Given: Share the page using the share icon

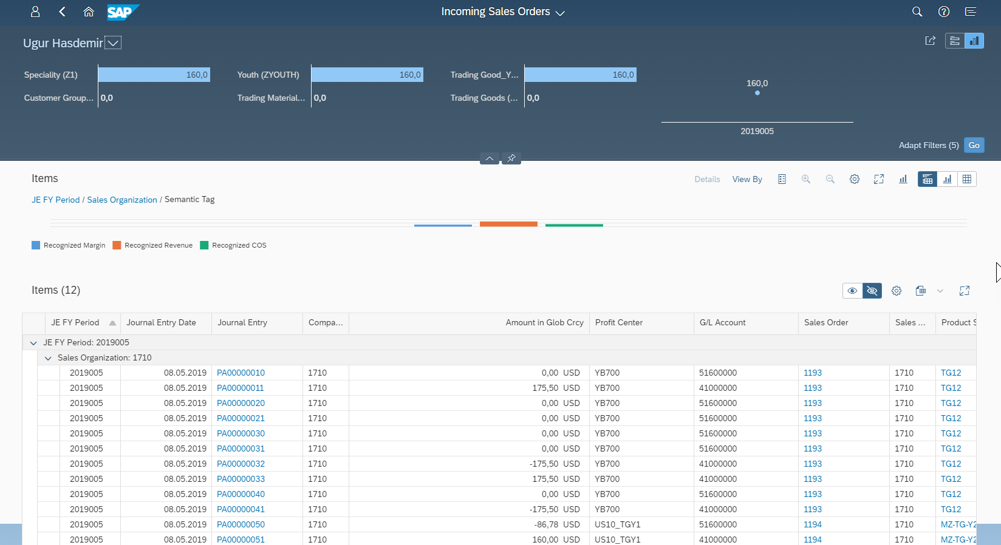Looking at the screenshot, I should tap(931, 41).
